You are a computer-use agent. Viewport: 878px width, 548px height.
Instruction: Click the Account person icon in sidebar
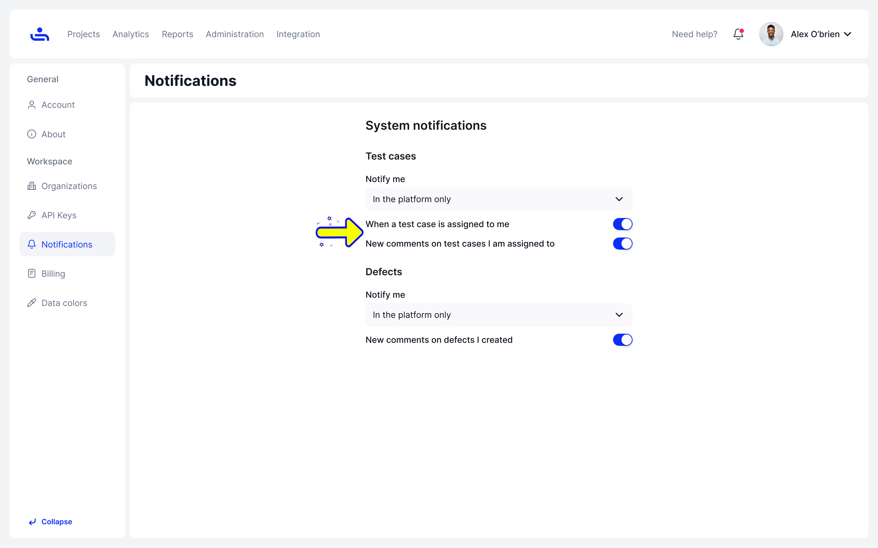(32, 105)
